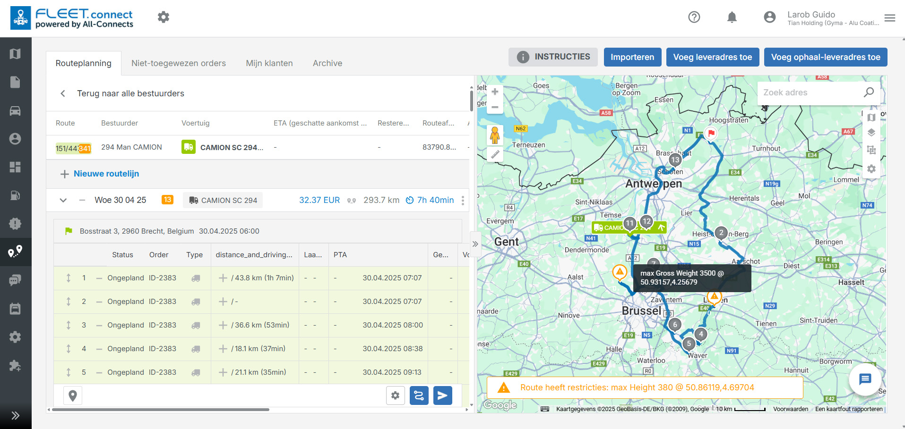This screenshot has height=429, width=905.
Task: Expand the add option on stop 3 row
Action: [223, 325]
